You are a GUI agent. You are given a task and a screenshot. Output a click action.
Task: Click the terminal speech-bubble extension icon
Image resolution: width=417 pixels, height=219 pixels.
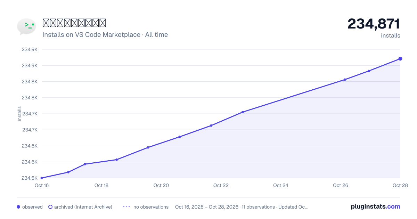point(27,27)
